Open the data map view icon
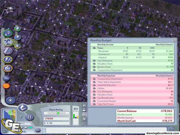Viewport: 180px width, 135px height. (84, 119)
